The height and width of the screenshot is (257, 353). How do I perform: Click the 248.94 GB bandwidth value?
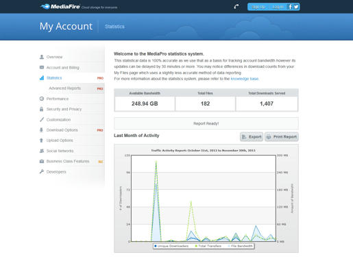tap(145, 103)
